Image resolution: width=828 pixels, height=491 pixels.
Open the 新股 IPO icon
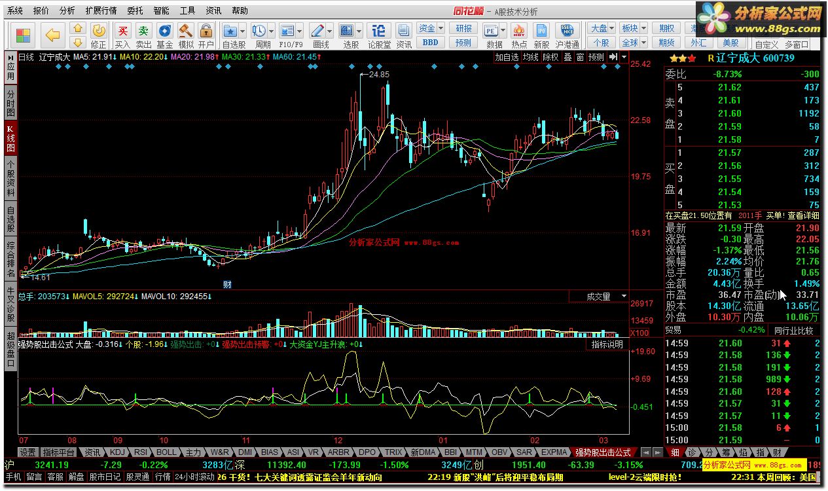click(541, 30)
